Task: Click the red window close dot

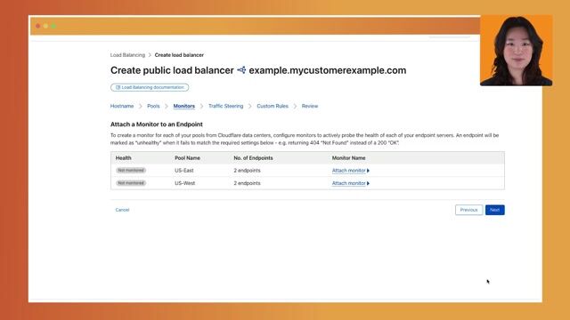Action: pyautogui.click(x=37, y=26)
